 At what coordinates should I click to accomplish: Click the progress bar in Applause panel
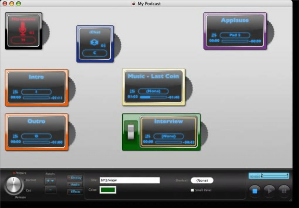(x=235, y=41)
